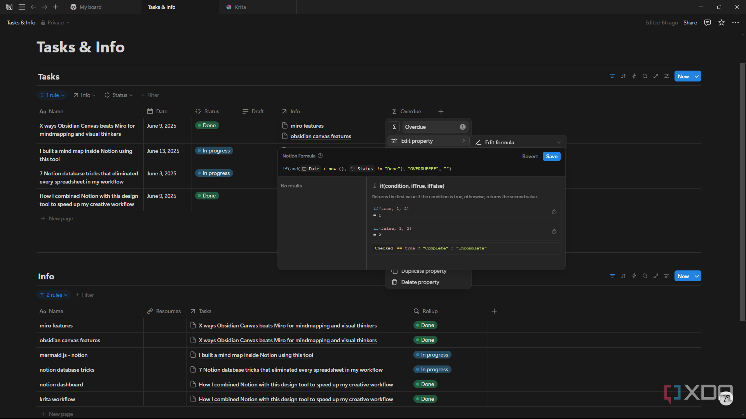This screenshot has height=419, width=746.
Task: Copy the if(true, 1, 2) example
Action: (x=554, y=212)
